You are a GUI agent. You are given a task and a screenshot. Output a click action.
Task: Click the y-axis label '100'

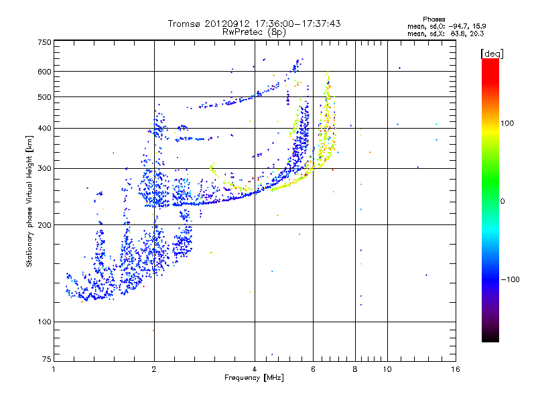(44, 322)
